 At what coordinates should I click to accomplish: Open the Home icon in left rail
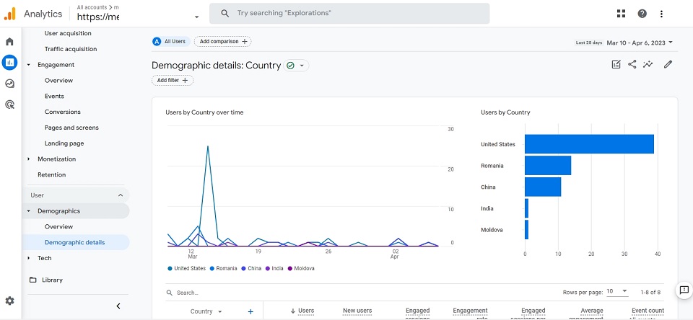(x=9, y=42)
